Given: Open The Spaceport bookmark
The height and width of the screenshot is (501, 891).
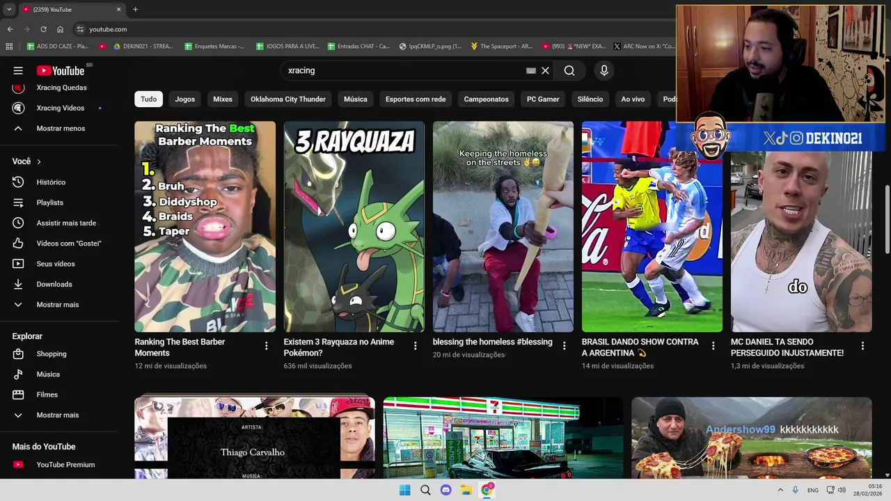Looking at the screenshot, I should [x=501, y=47].
